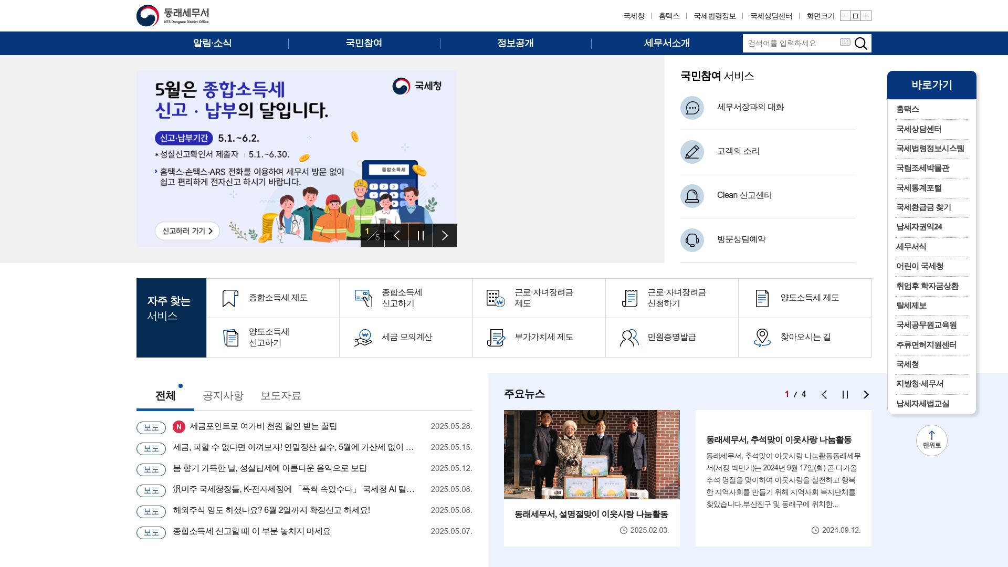Image resolution: width=1008 pixels, height=567 pixels.
Task: Click the 세무서장과의 대화 chat bubble icon
Action: click(692, 108)
